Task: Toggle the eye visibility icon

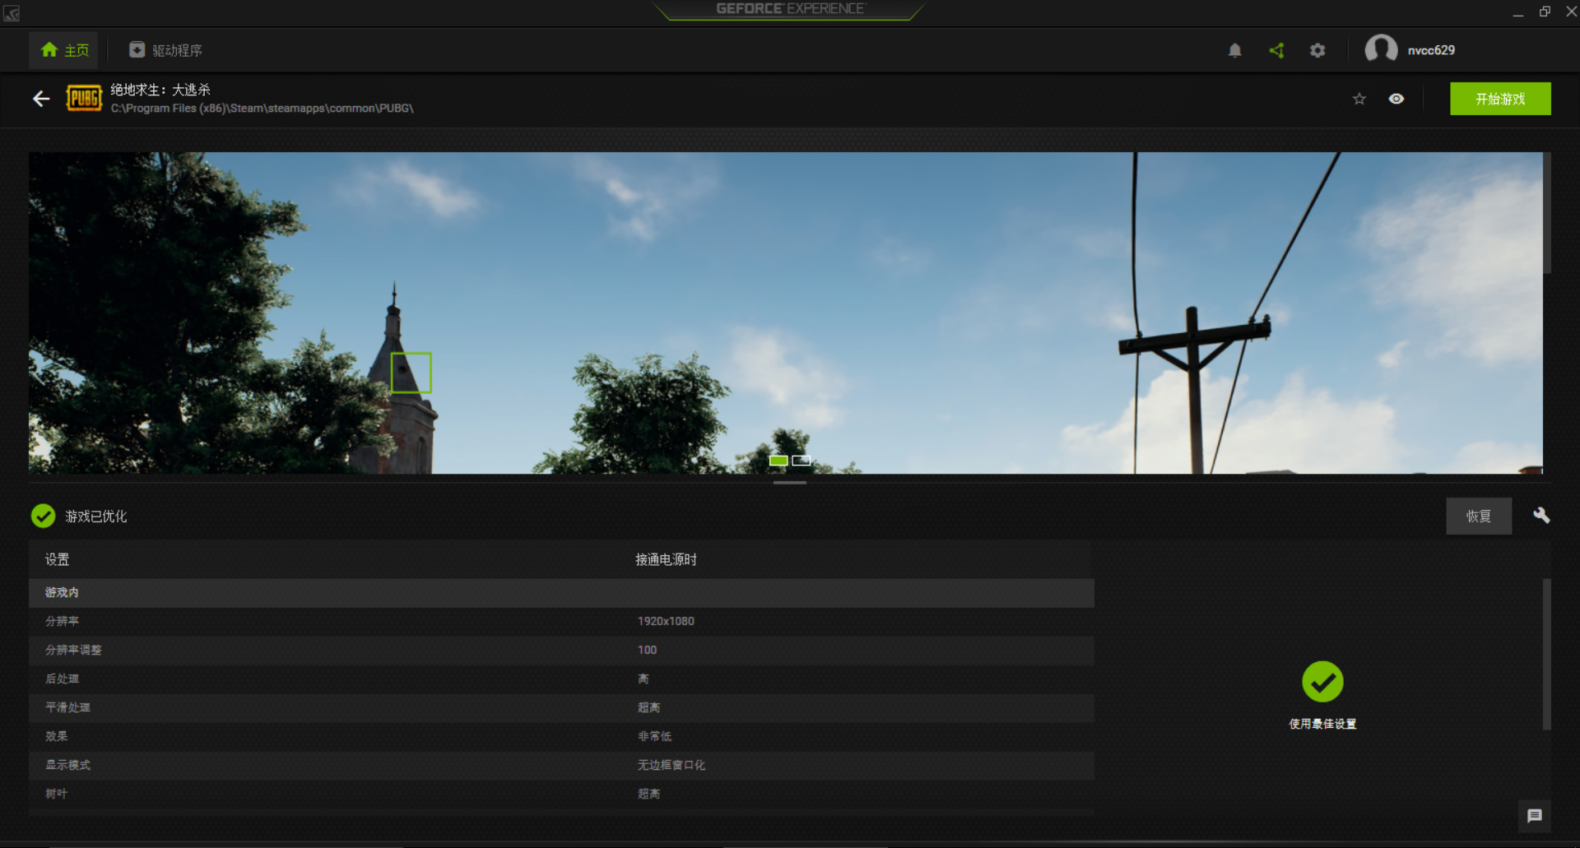Action: click(x=1396, y=99)
